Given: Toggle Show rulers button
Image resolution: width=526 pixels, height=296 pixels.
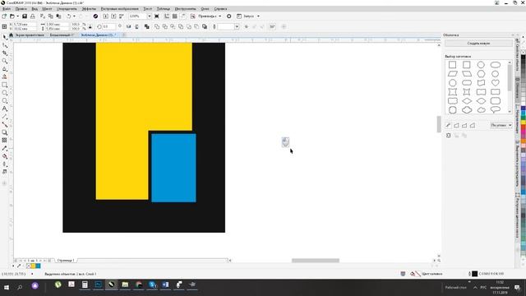Looking at the screenshot, I should tap(167, 16).
